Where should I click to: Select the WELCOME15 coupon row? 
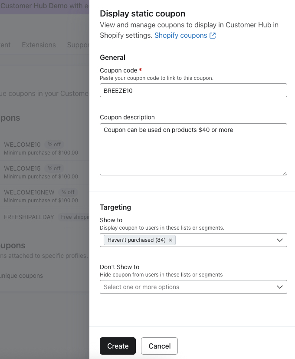(22, 168)
